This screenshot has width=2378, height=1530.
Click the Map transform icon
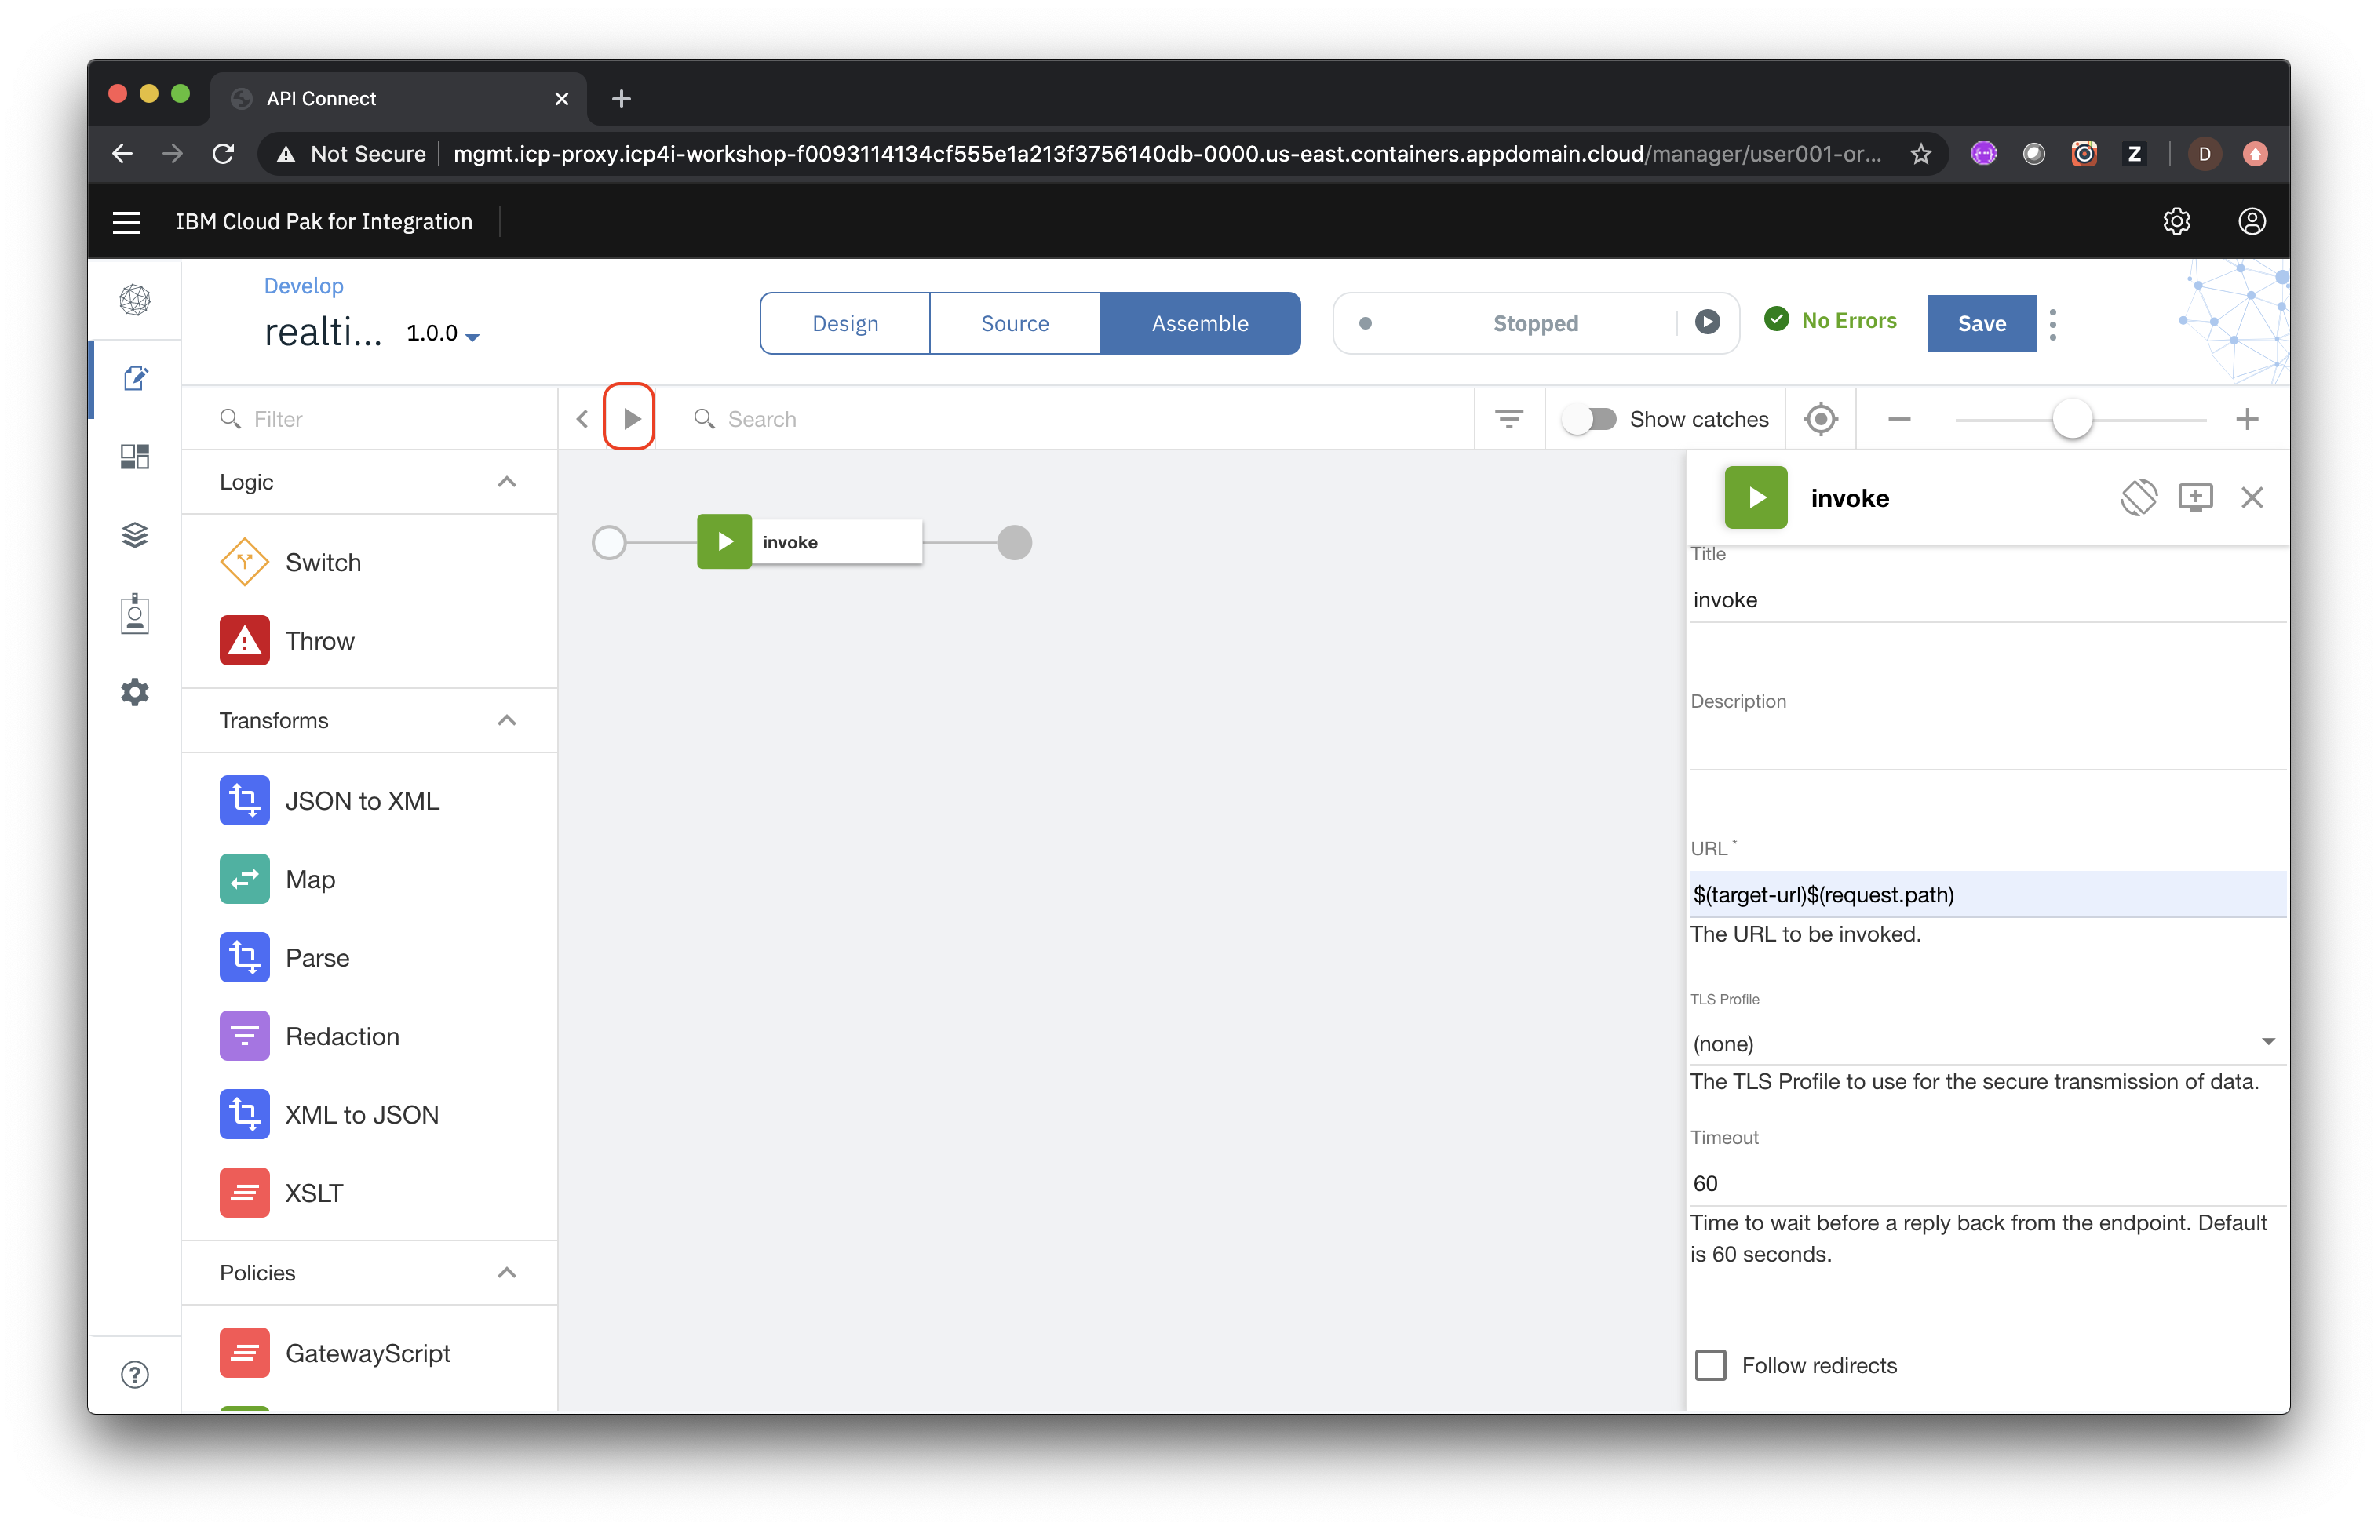244,880
